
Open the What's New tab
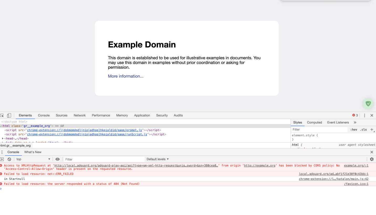tap(33, 152)
